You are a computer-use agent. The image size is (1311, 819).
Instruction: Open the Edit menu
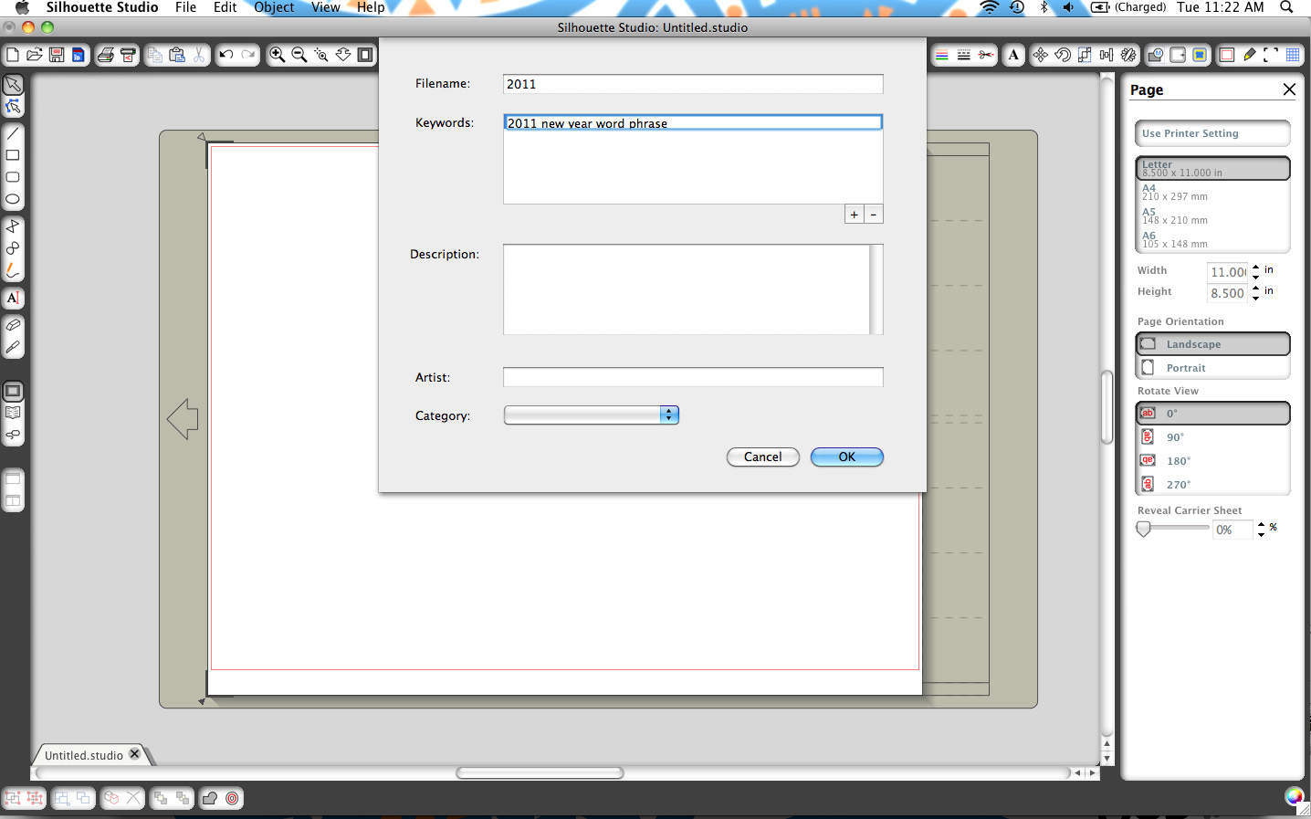coord(225,7)
